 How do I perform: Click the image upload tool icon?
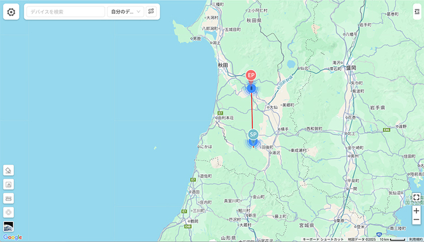coord(9,185)
